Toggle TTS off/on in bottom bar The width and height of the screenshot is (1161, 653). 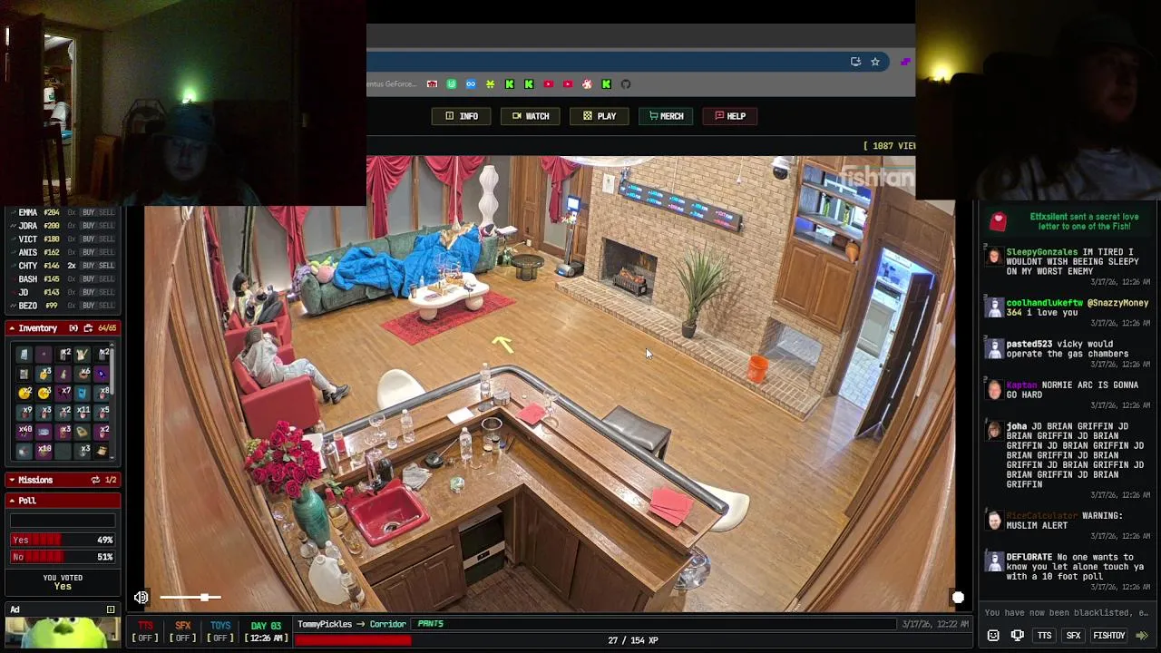click(145, 632)
